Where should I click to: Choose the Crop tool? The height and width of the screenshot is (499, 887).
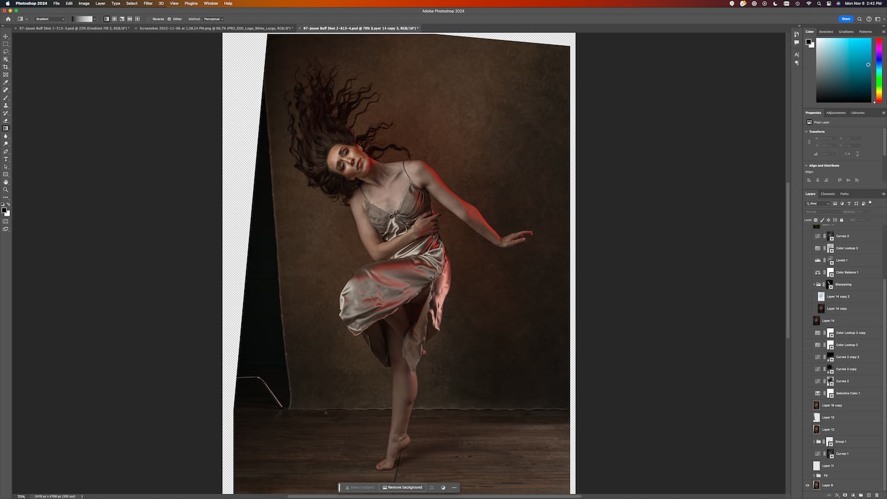6,67
